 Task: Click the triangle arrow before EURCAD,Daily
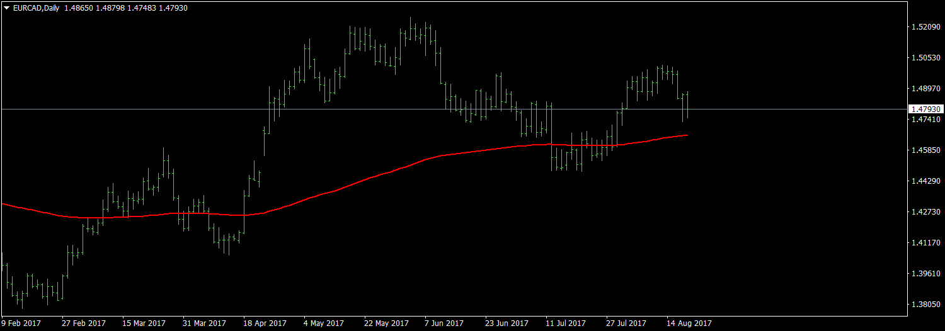7,8
